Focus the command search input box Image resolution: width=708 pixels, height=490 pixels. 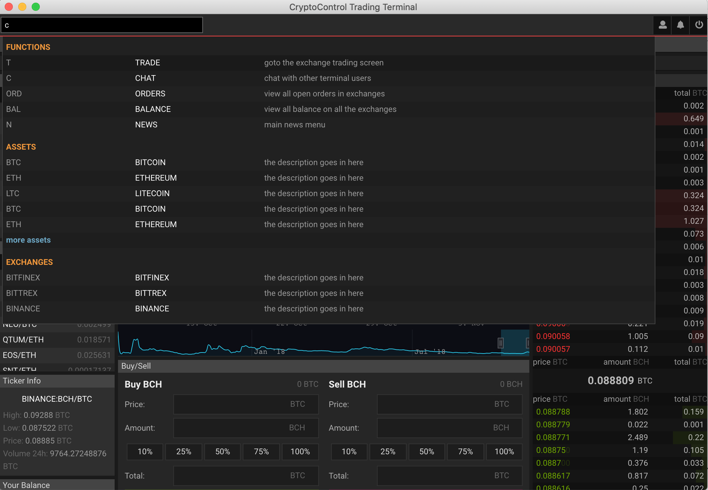(x=102, y=25)
